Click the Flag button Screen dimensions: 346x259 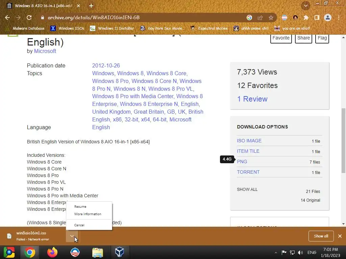point(322,38)
